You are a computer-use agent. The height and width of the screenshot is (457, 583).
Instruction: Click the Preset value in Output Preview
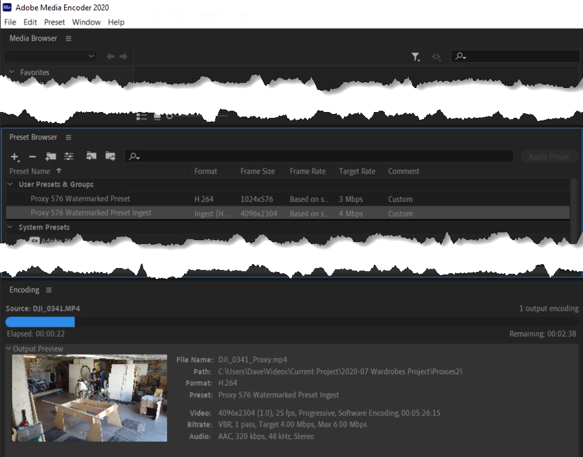[x=278, y=395]
